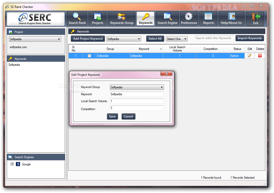Screen dimensions: 274x193
Task: Open the keyword group filter dropdown beside Add Project Keyword
Action: pos(124,39)
